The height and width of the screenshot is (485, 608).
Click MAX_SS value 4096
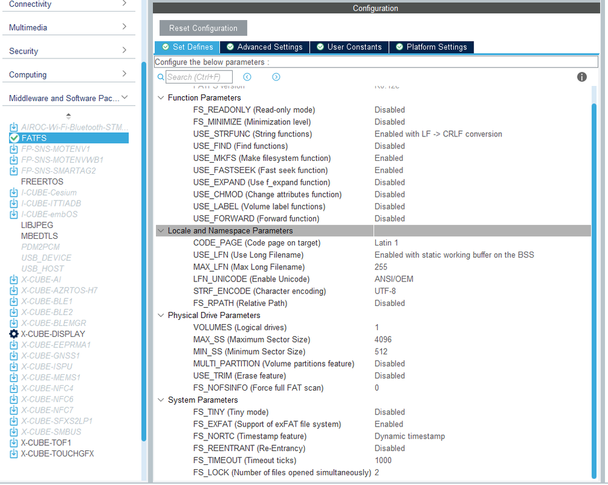click(383, 339)
